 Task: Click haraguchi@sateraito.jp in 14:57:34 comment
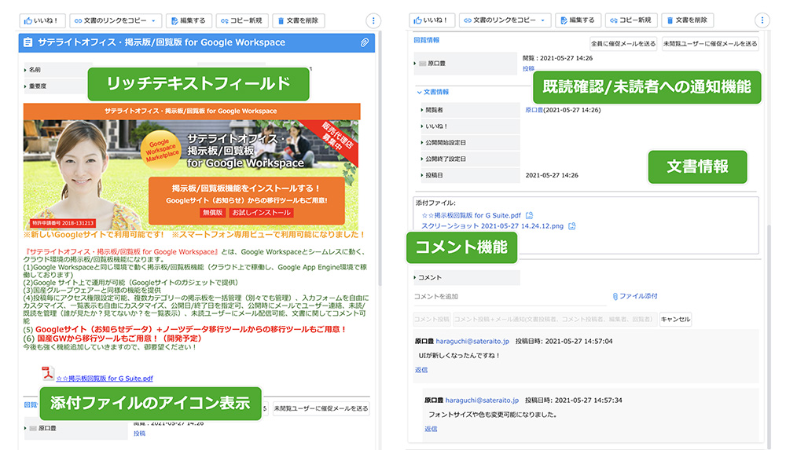point(482,401)
